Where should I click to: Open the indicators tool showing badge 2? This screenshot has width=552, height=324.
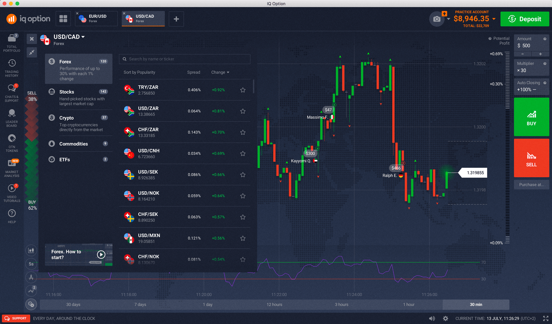point(31,291)
